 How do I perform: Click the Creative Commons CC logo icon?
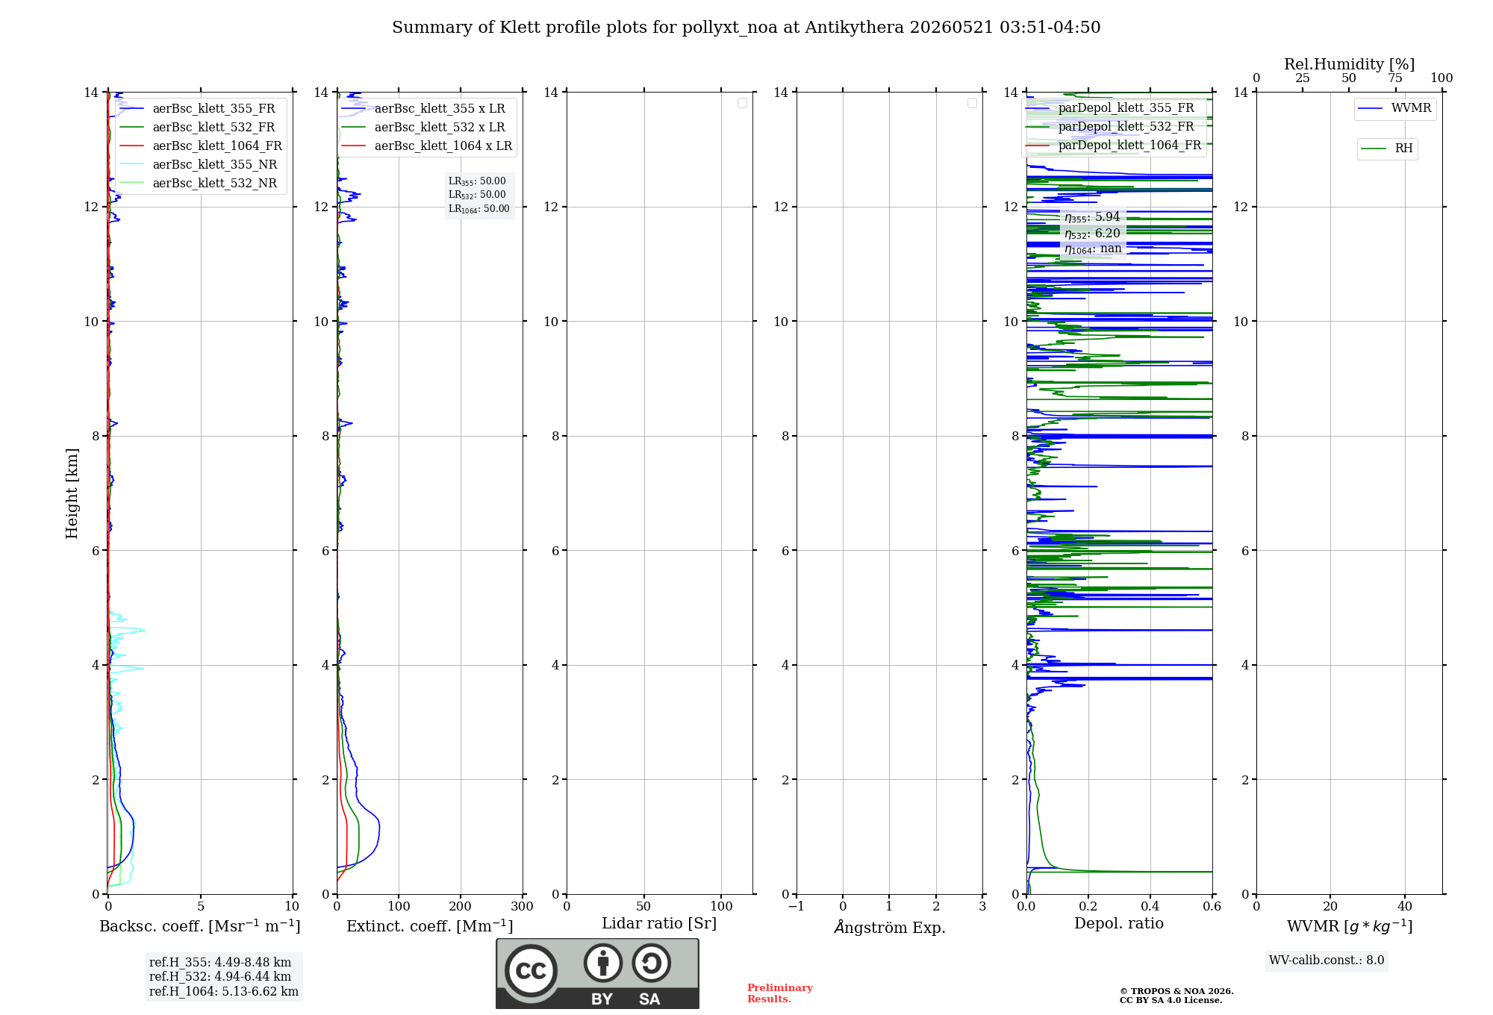pos(531,970)
